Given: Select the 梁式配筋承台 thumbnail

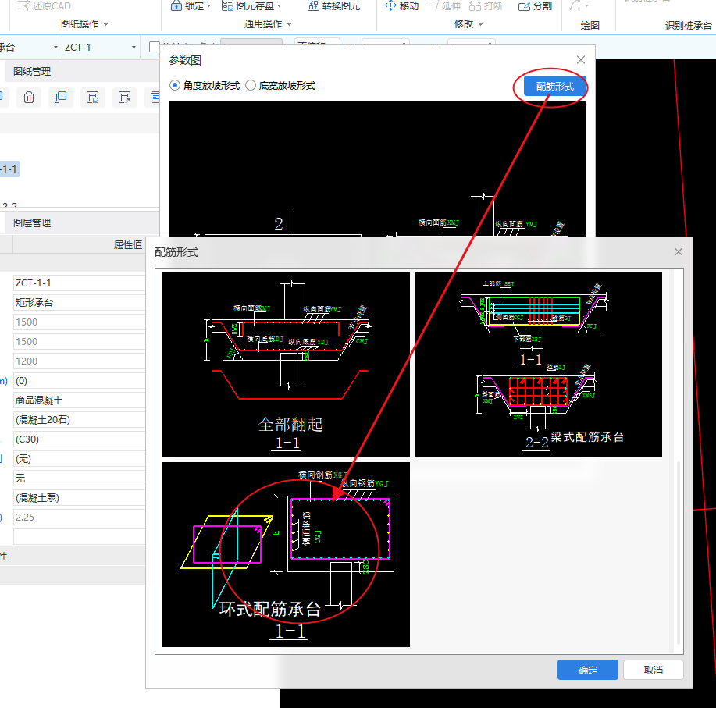Looking at the screenshot, I should [539, 365].
